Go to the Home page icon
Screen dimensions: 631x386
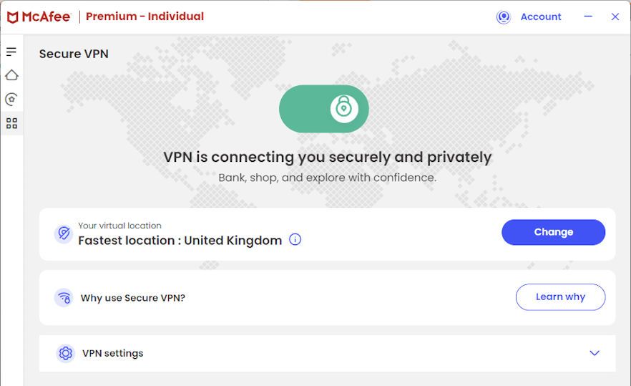(x=11, y=75)
